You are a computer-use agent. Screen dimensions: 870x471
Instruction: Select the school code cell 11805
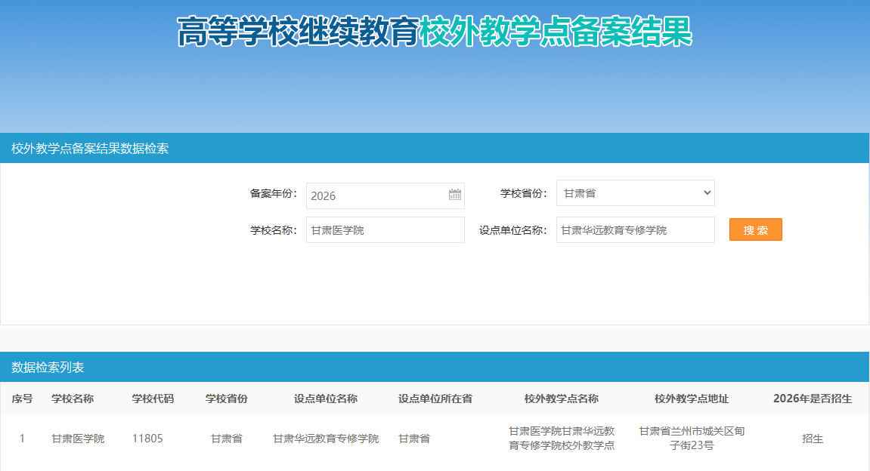pyautogui.click(x=147, y=439)
